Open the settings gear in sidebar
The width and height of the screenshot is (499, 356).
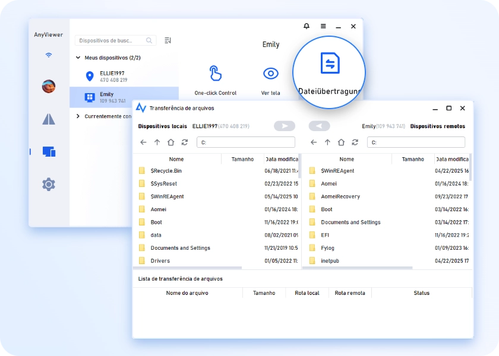pyautogui.click(x=49, y=185)
